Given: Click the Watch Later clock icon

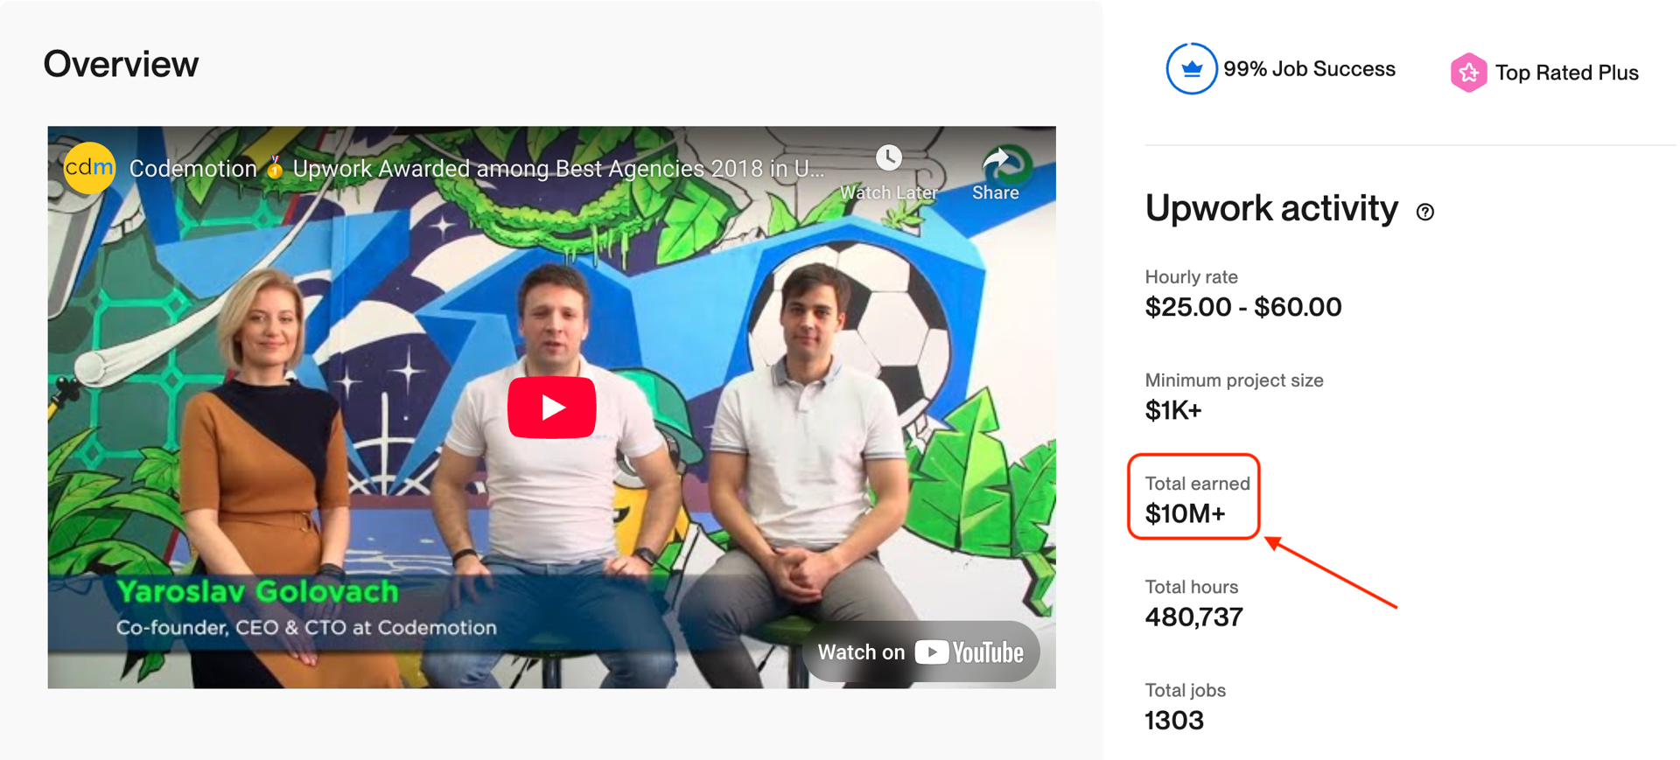Looking at the screenshot, I should point(889,158).
